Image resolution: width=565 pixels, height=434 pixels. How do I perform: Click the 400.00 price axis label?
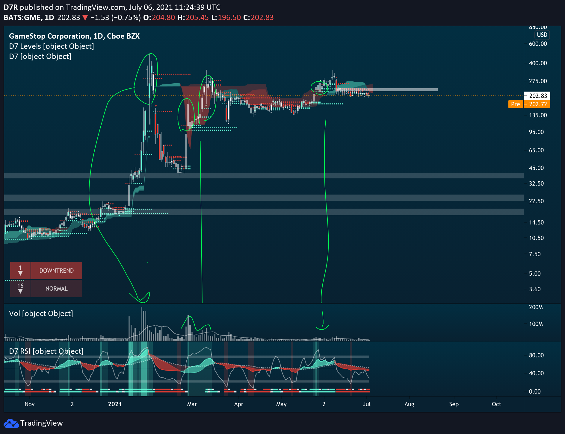(x=538, y=63)
